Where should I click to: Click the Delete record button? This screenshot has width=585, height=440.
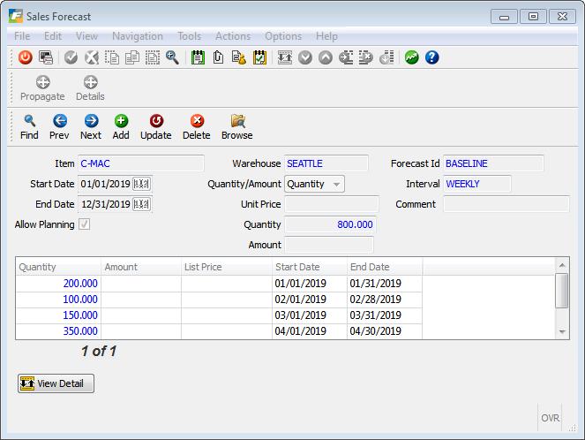[x=197, y=127]
